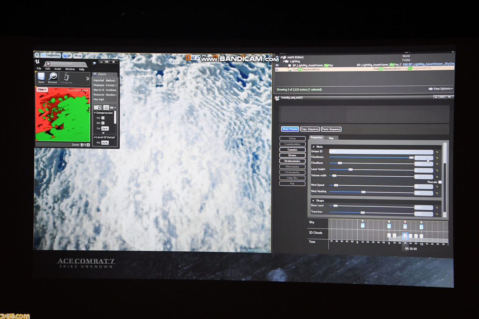Expand the texture editor toolbar overflow chevrons
This screenshot has width=479, height=319.
88,79
